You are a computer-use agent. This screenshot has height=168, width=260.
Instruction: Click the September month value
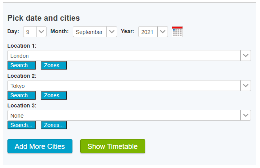coord(90,32)
